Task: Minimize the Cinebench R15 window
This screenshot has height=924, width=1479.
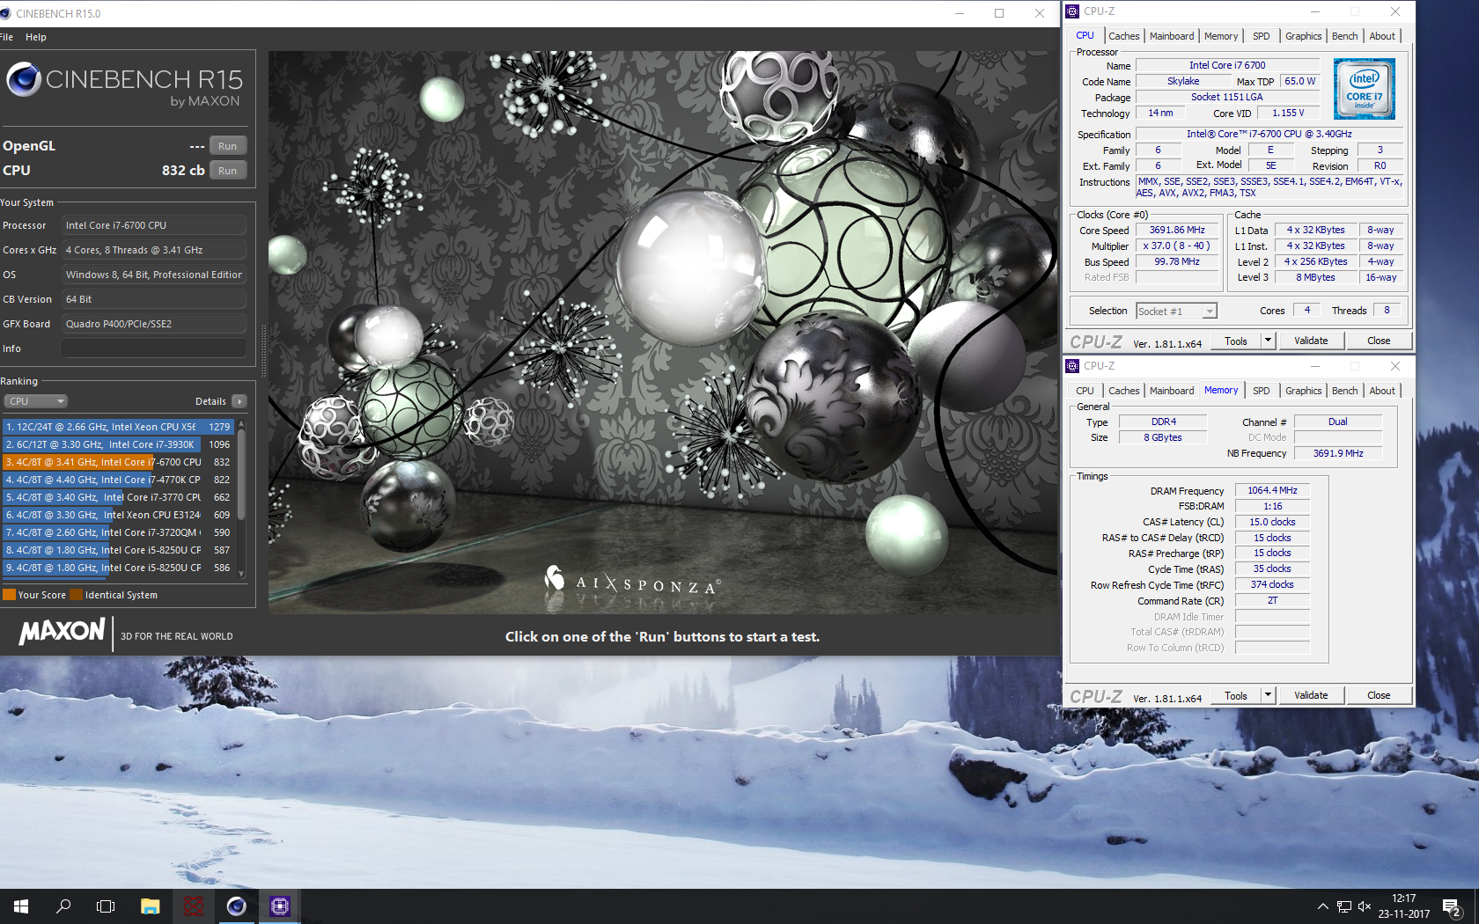Action: tap(960, 13)
